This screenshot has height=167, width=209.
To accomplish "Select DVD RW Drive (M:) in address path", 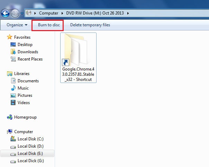I will [x=95, y=13].
